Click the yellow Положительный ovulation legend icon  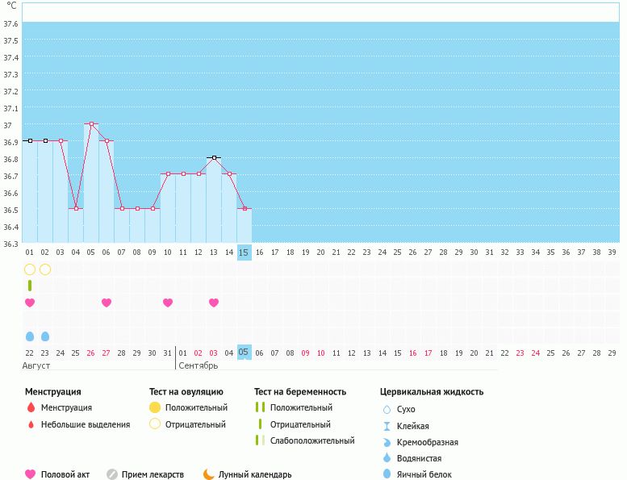(155, 407)
